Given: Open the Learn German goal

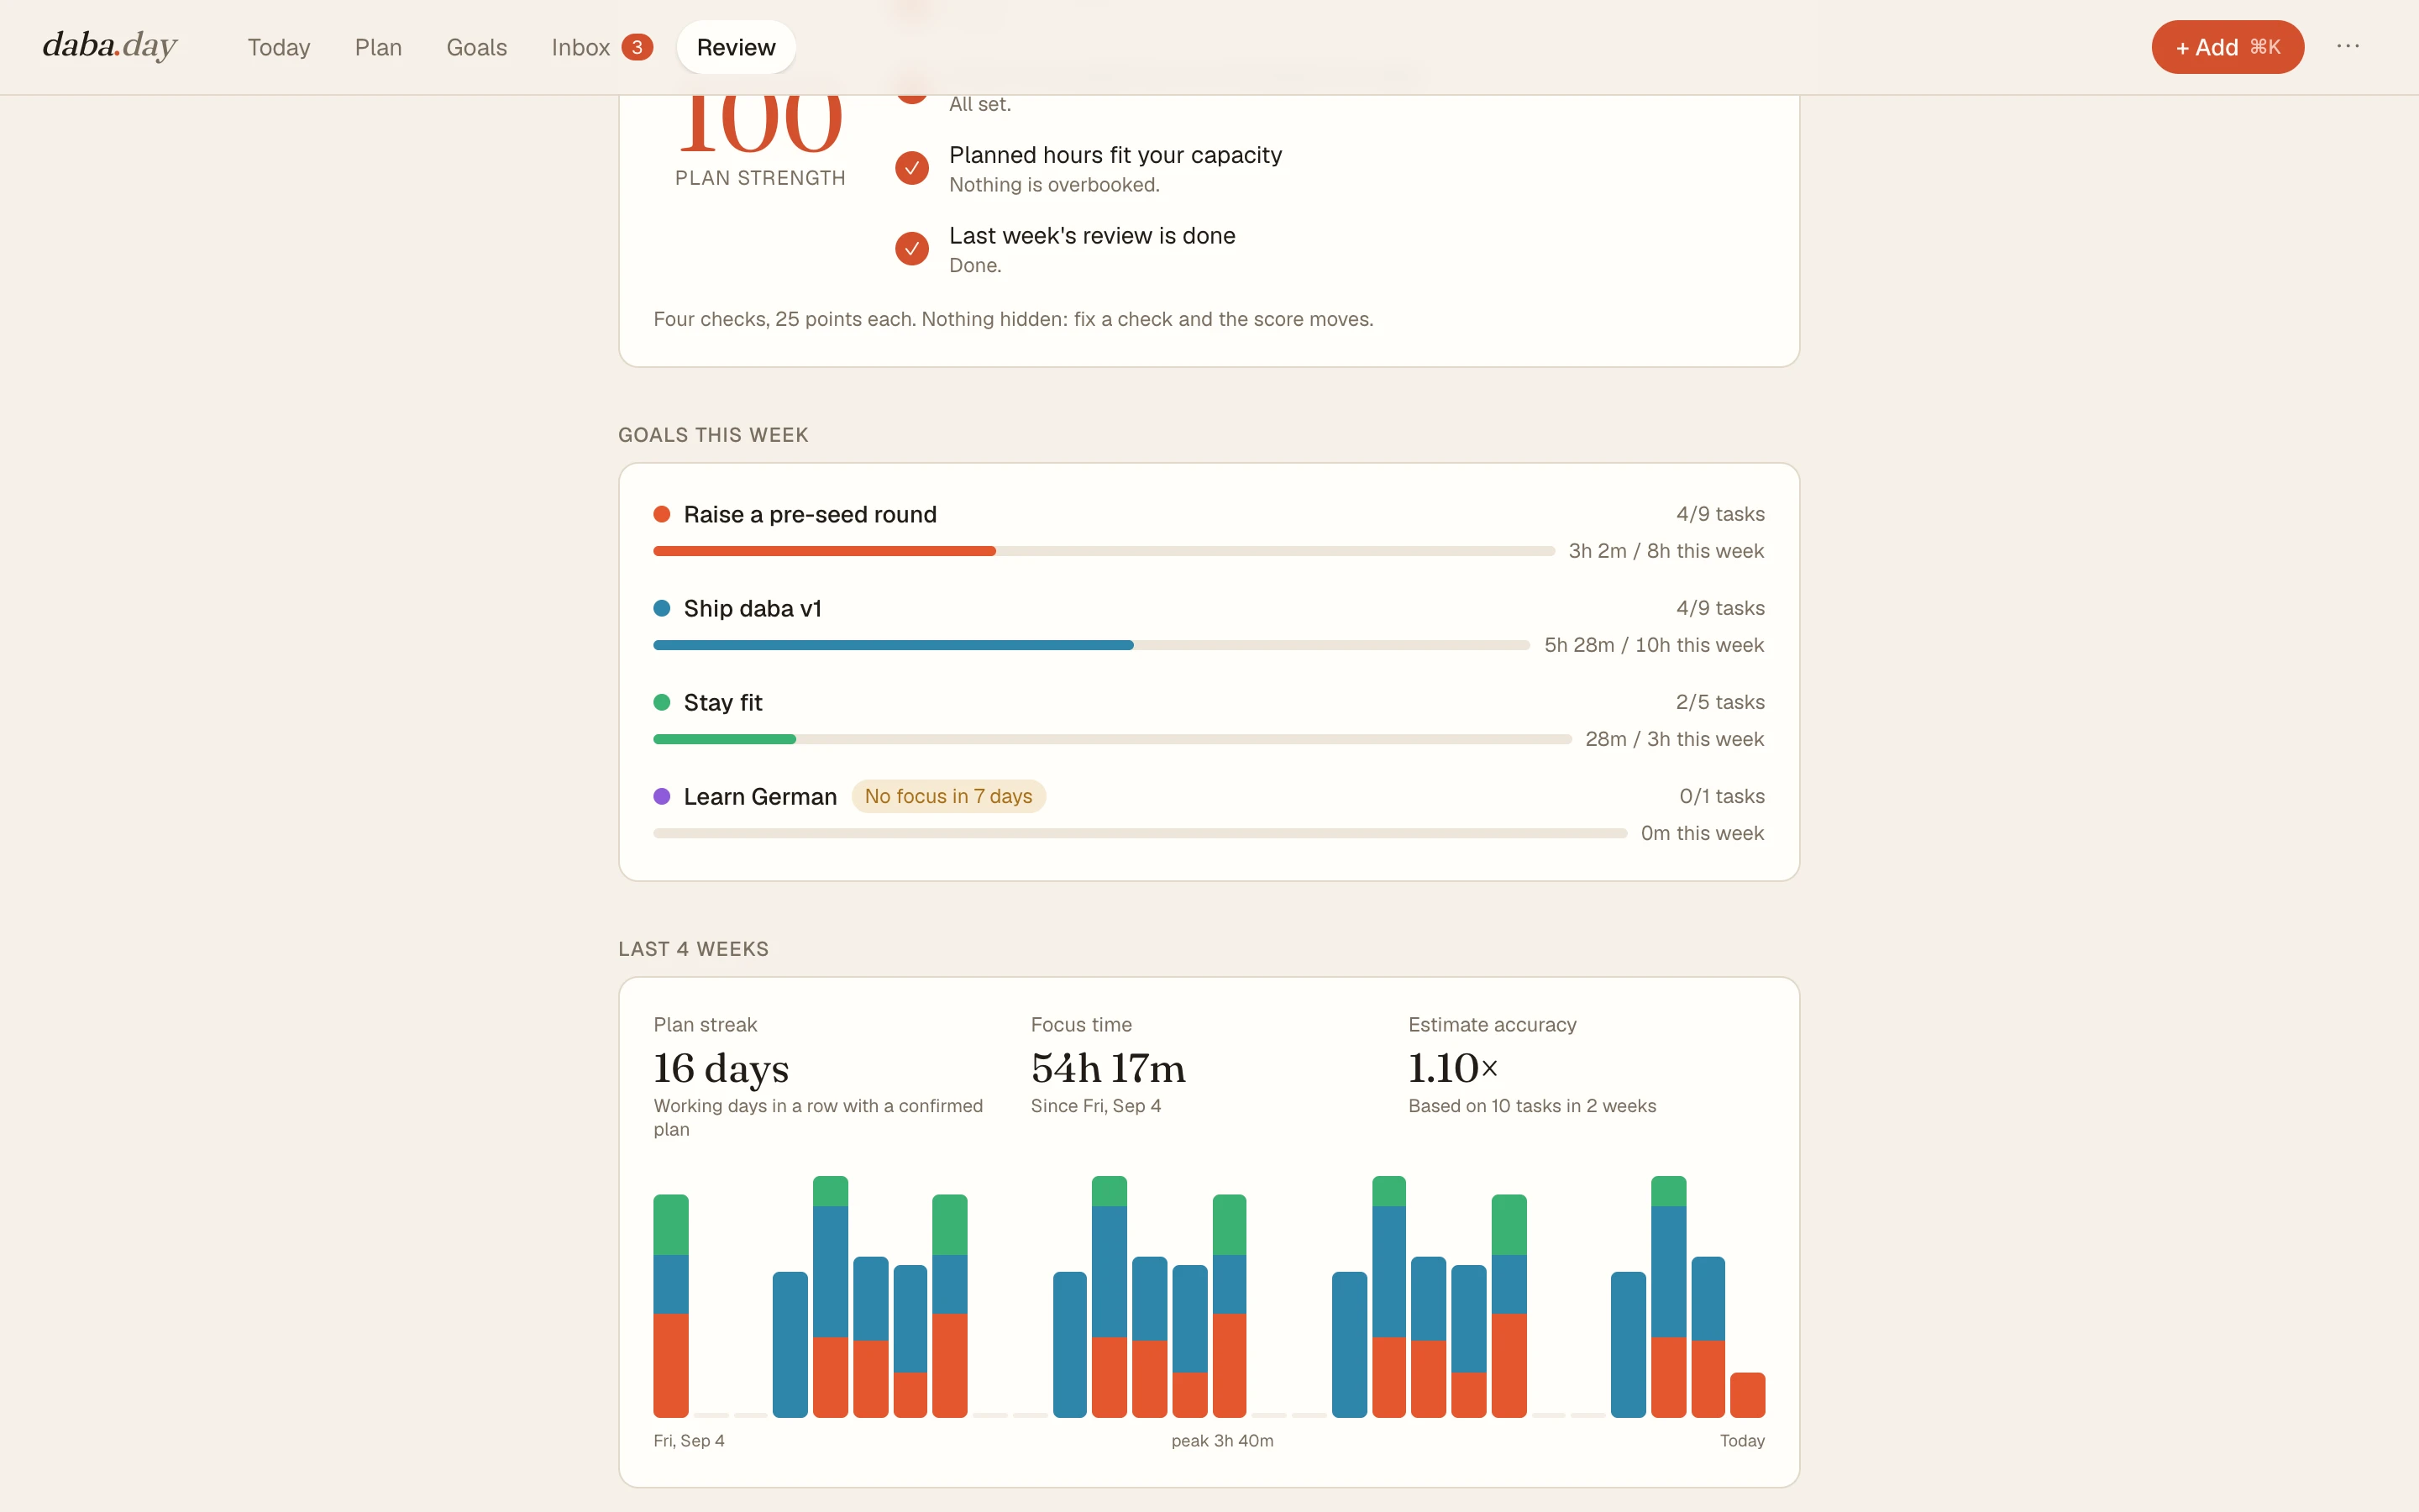Looking at the screenshot, I should pos(759,796).
